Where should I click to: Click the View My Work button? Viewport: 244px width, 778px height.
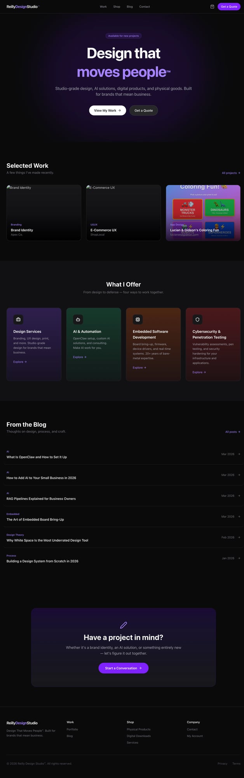click(x=107, y=110)
